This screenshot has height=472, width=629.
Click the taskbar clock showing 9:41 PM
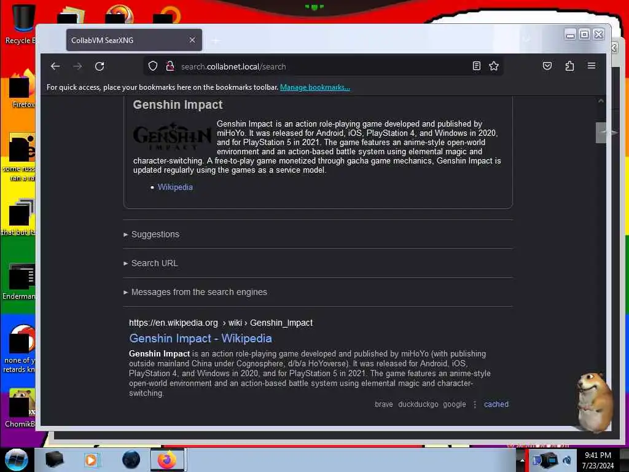(x=598, y=460)
